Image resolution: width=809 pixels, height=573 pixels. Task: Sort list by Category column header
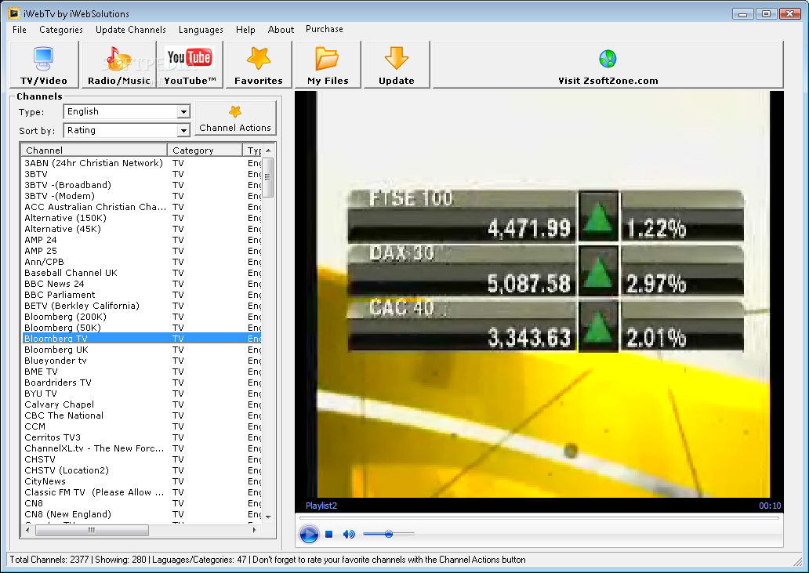[x=205, y=150]
